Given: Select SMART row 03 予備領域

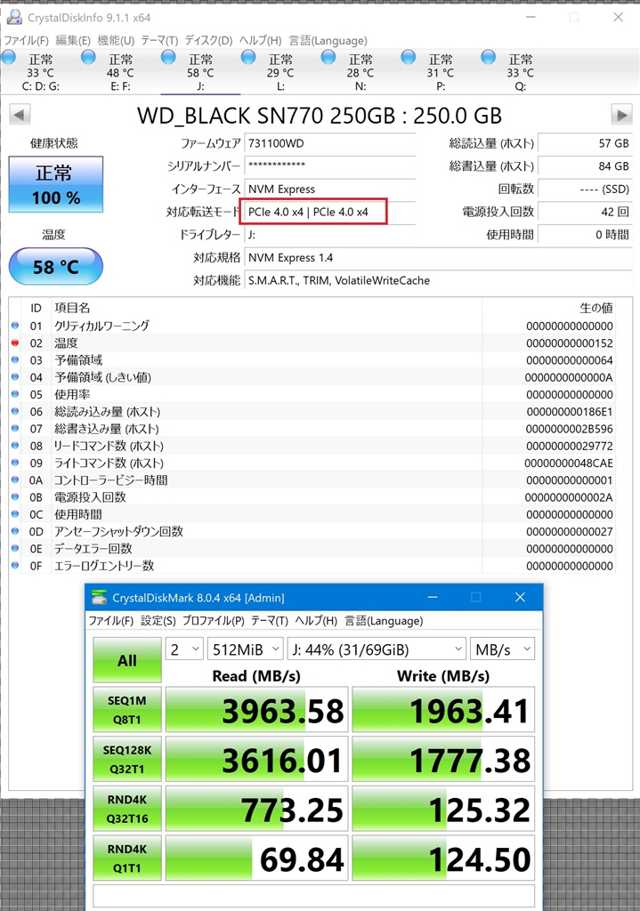Looking at the screenshot, I should pyautogui.click(x=312, y=360).
